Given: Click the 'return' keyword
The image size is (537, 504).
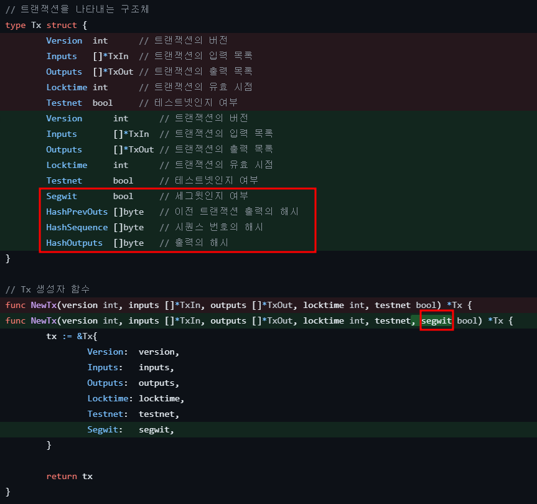Looking at the screenshot, I should click(62, 477).
